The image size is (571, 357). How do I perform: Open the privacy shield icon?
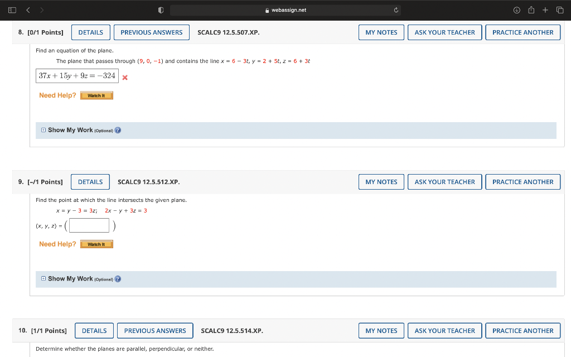coord(161,10)
